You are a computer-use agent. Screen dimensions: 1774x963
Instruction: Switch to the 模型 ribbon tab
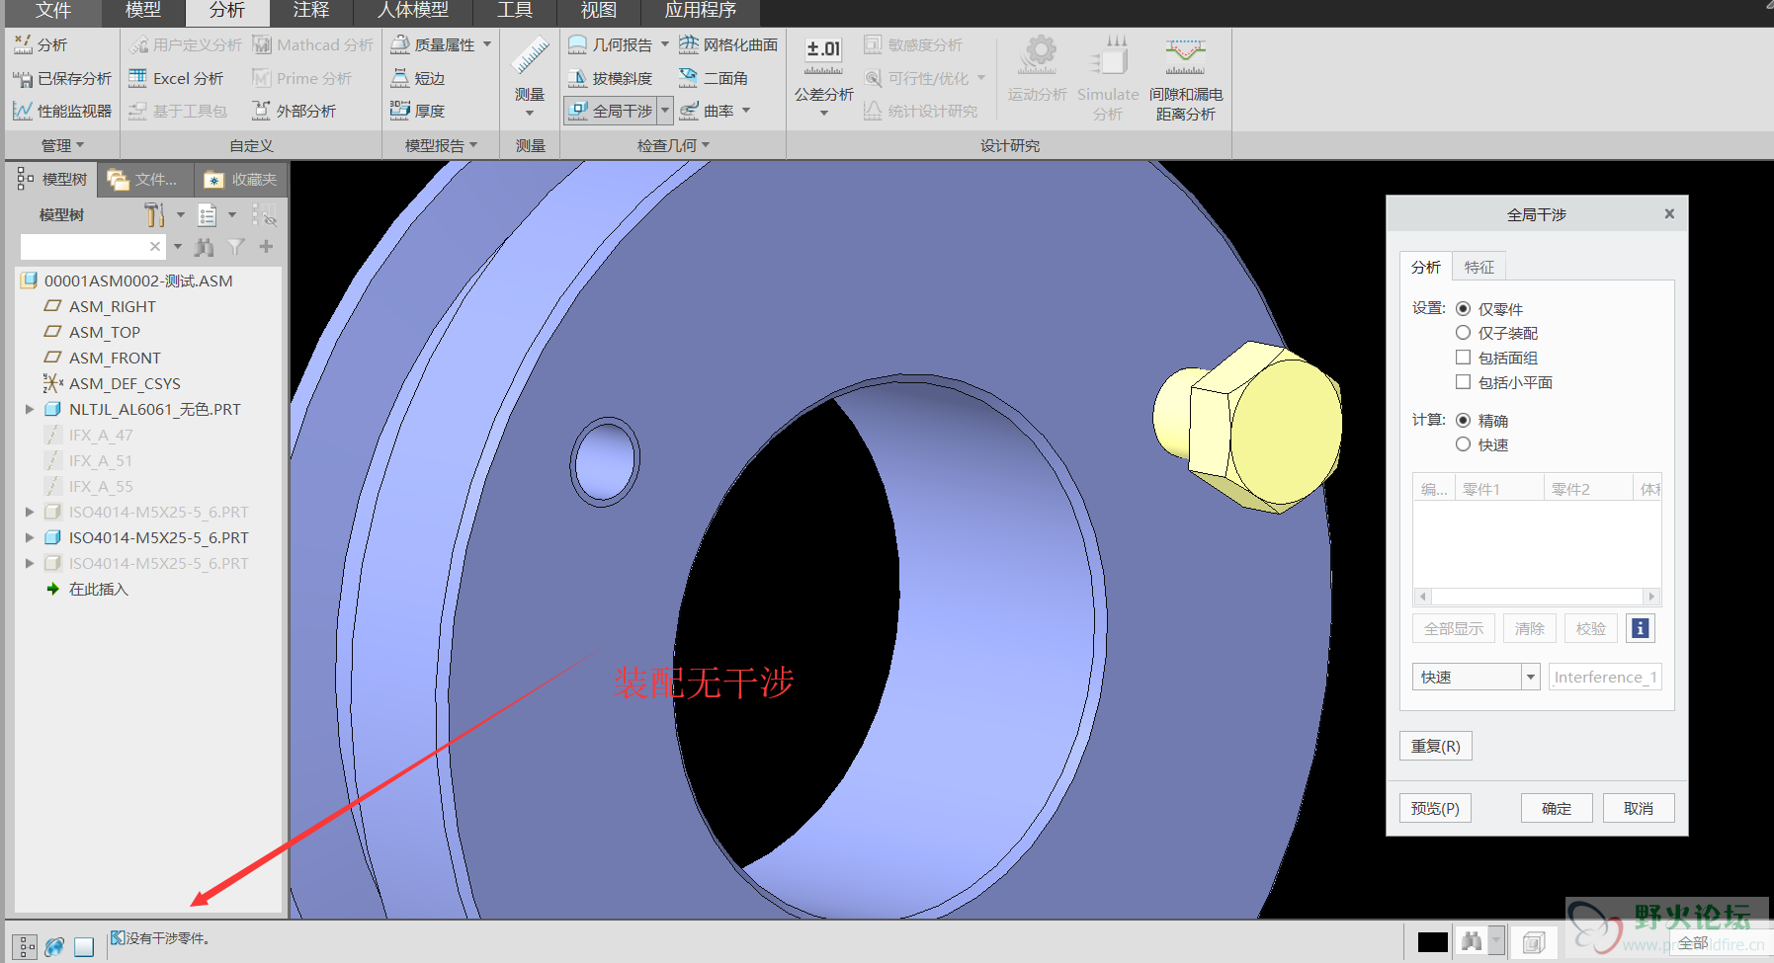pyautogui.click(x=142, y=11)
